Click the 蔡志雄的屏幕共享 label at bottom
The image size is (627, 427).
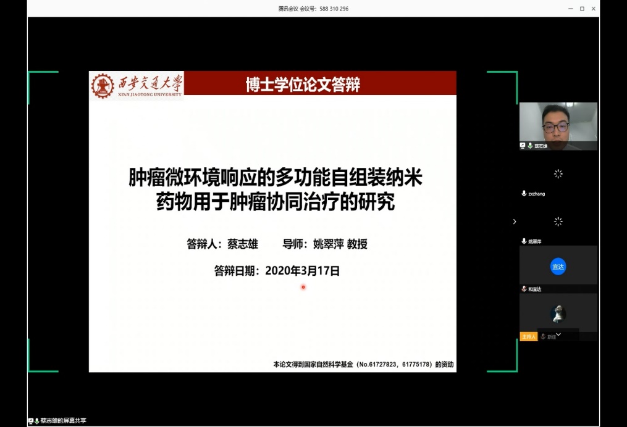pyautogui.click(x=64, y=421)
